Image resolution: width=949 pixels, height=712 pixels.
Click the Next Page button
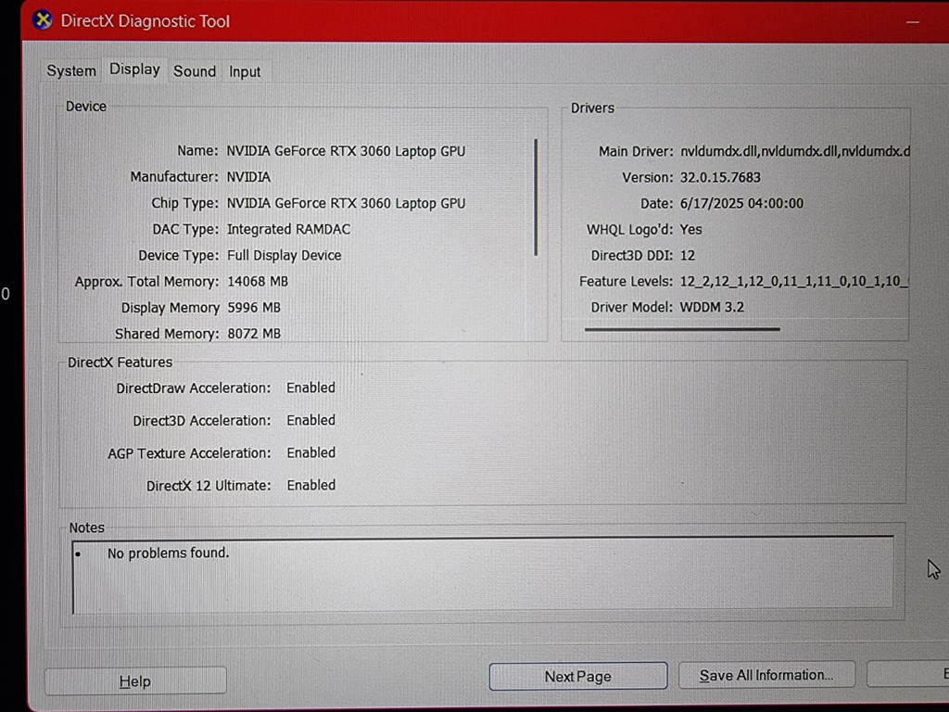578,676
